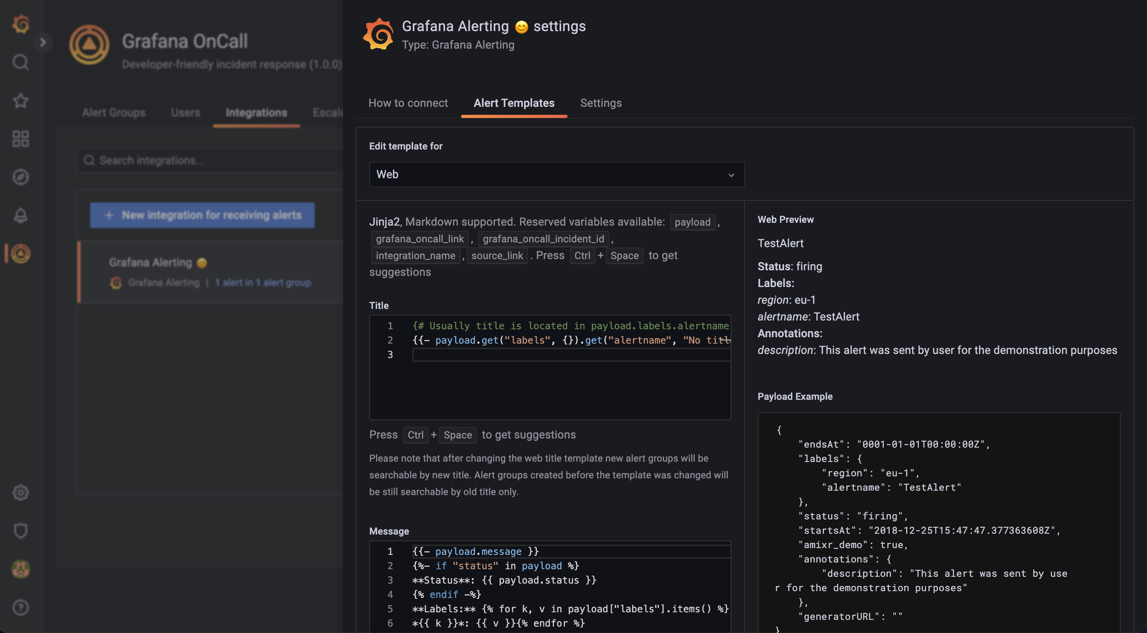Open the Dashboards grid icon
Screen dimensions: 1147x633
pyautogui.click(x=20, y=139)
